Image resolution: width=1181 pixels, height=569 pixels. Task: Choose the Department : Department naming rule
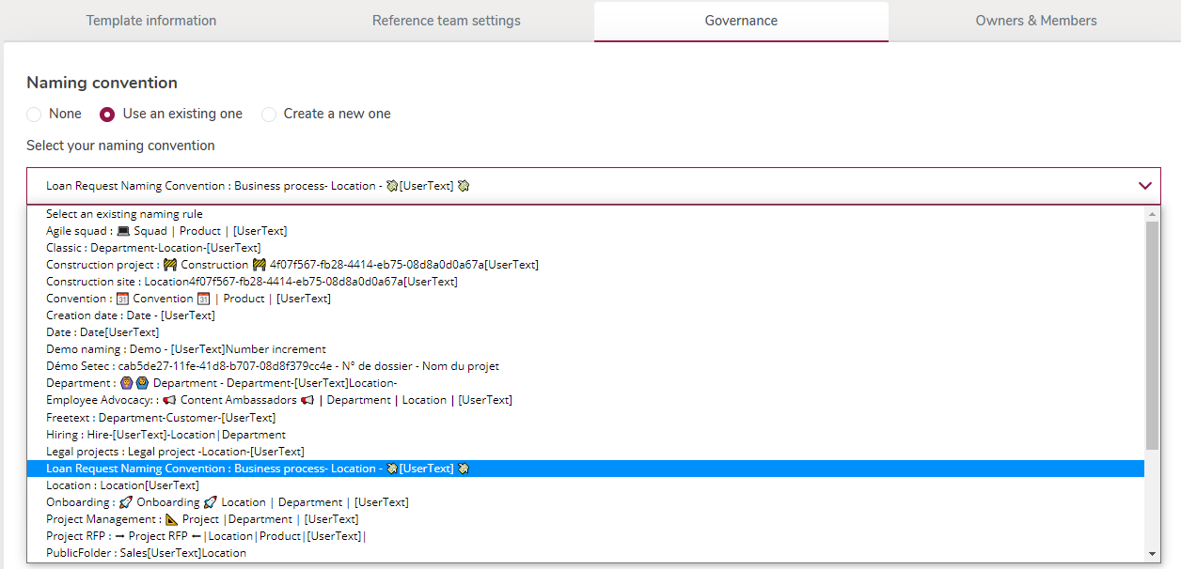pyautogui.click(x=586, y=383)
